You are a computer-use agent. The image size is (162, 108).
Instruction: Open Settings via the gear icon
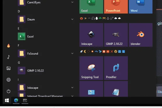click(8, 80)
